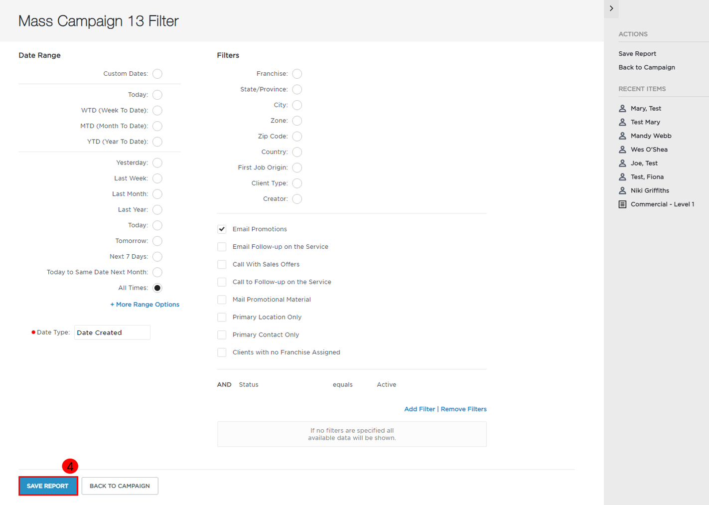Open recent item Test Mary
The image size is (709, 505).
click(x=645, y=122)
